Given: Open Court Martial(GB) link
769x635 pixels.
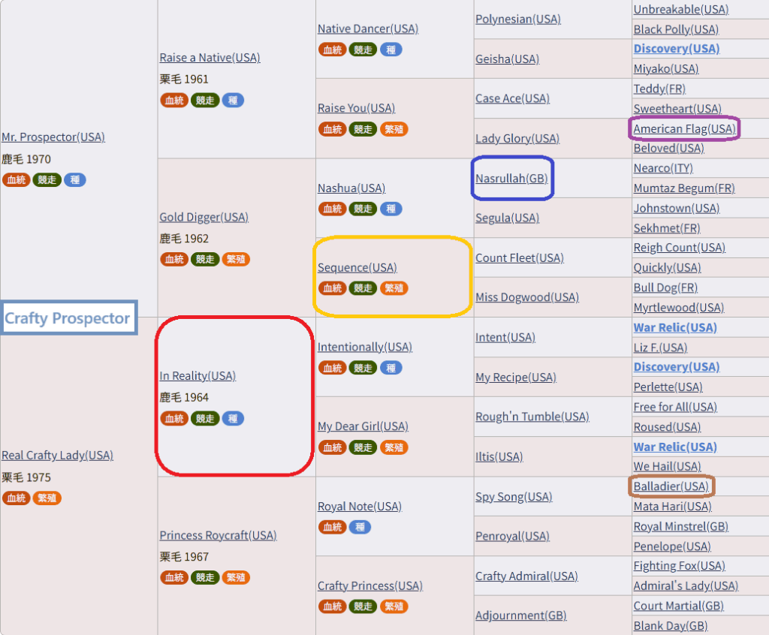Looking at the screenshot, I should pyautogui.click(x=678, y=606).
